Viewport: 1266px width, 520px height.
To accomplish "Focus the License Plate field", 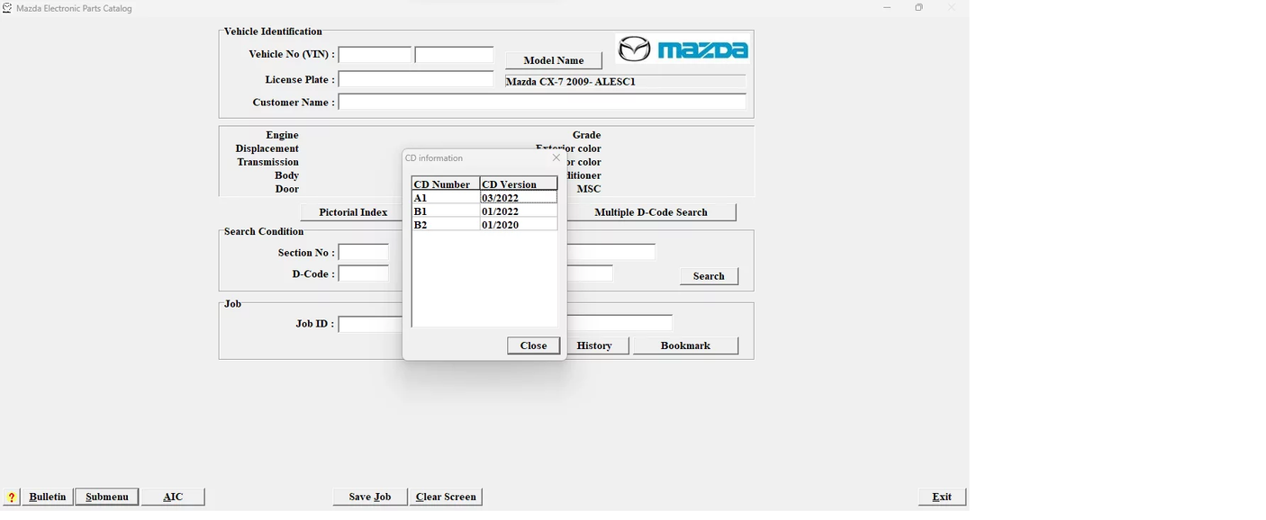I will (415, 79).
